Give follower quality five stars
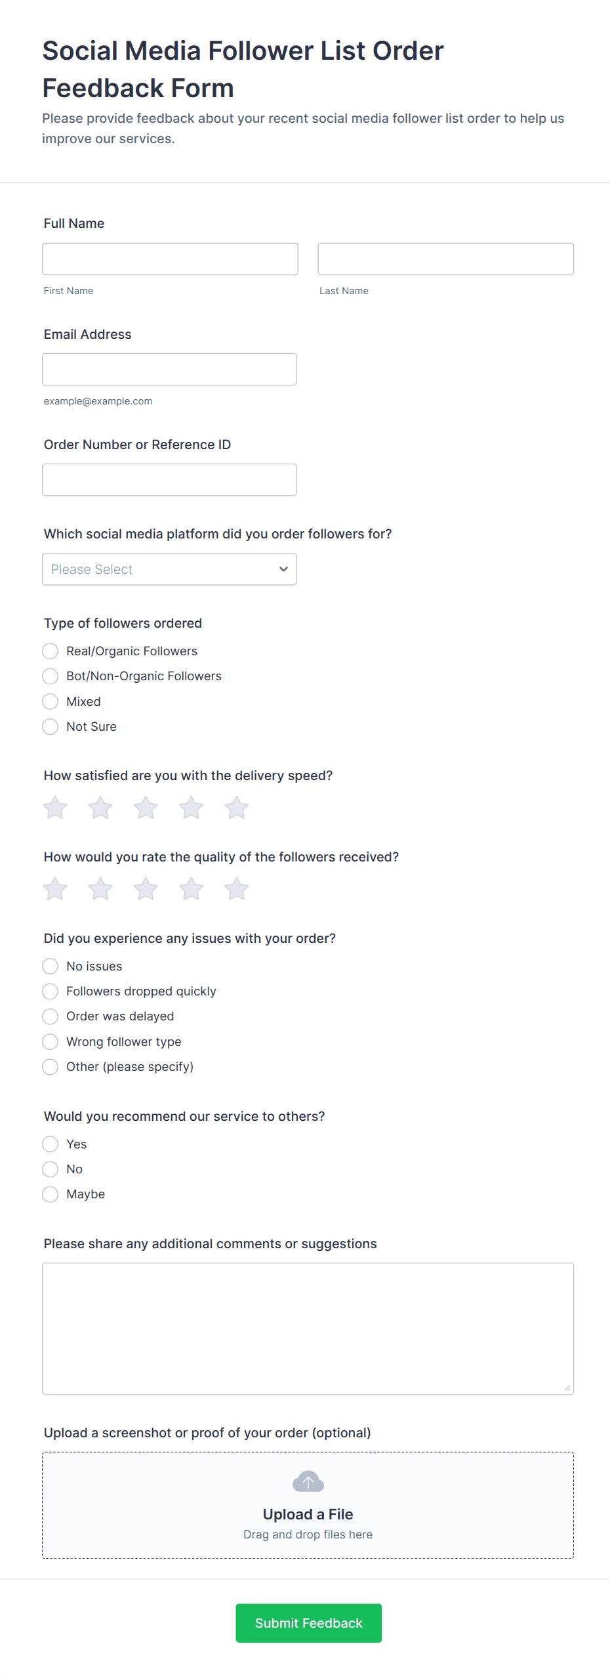 236,889
